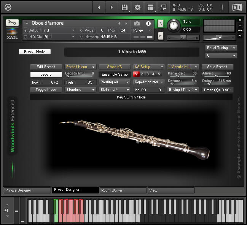Open the Standard mode dropdown

[x=80, y=90]
